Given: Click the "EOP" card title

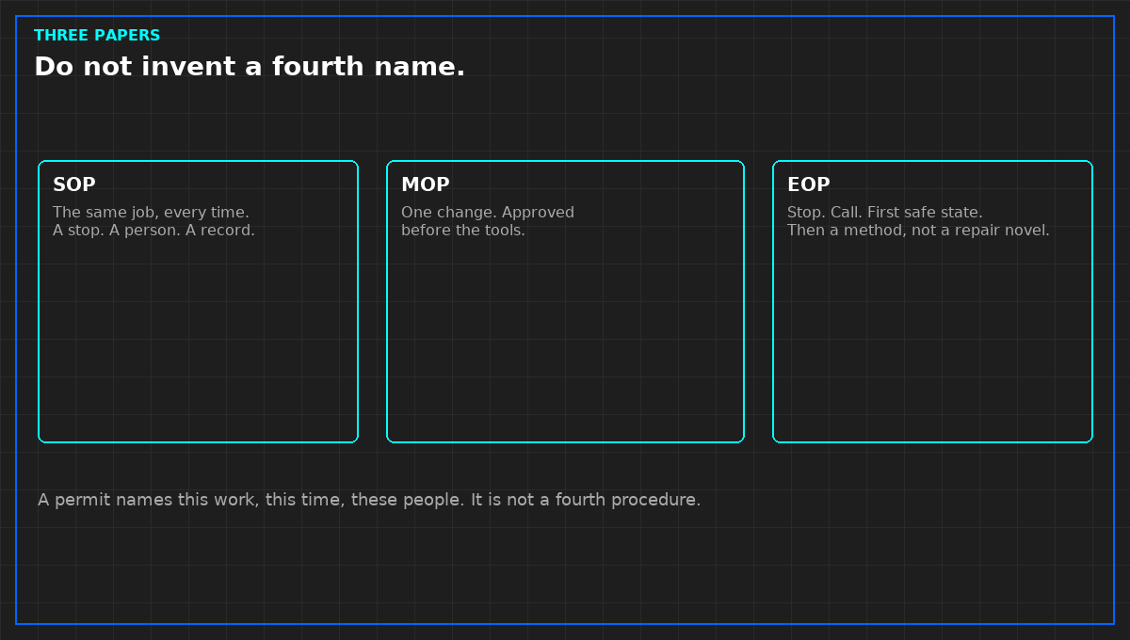Looking at the screenshot, I should pos(809,185).
